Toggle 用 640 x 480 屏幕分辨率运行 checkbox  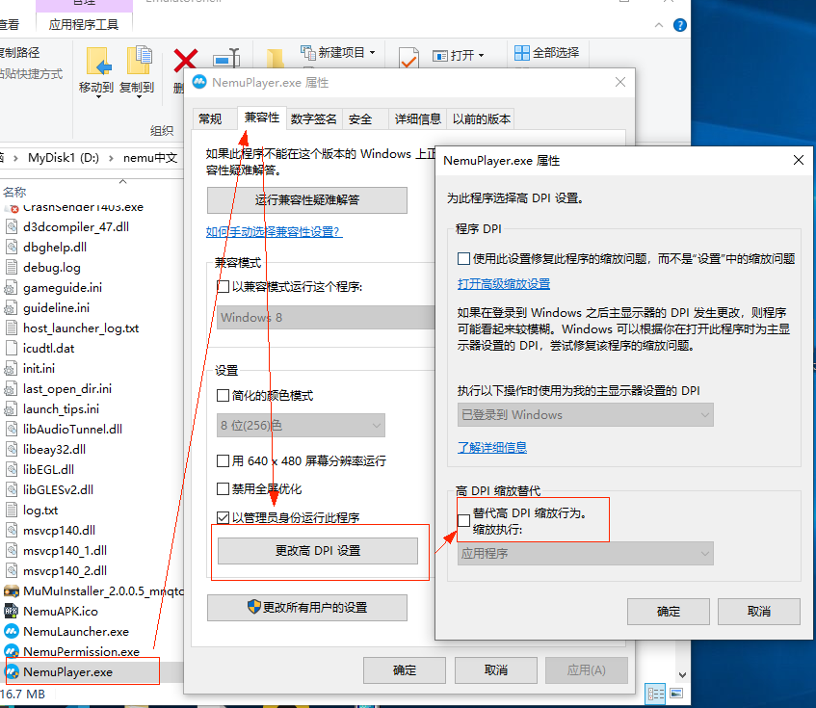tap(223, 460)
